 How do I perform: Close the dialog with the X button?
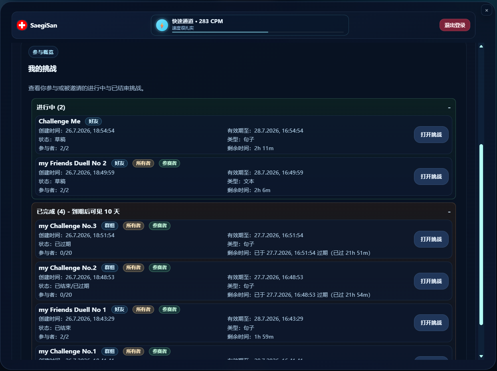click(x=487, y=10)
